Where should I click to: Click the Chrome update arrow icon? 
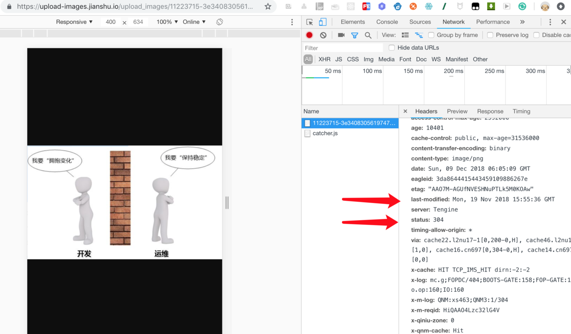coord(560,6)
